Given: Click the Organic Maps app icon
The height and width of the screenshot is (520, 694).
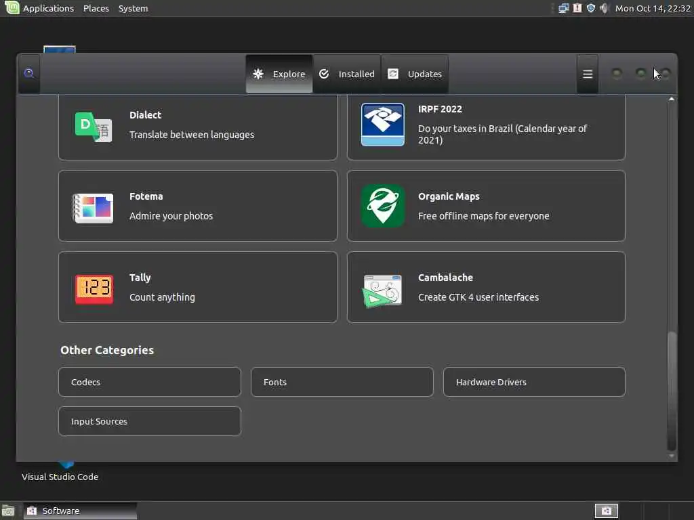Looking at the screenshot, I should point(382,206).
